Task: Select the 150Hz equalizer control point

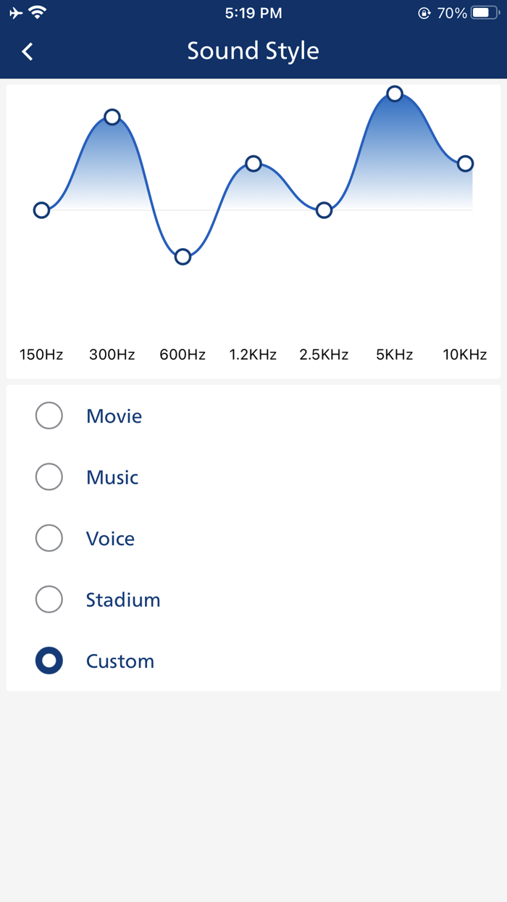Action: coord(41,210)
